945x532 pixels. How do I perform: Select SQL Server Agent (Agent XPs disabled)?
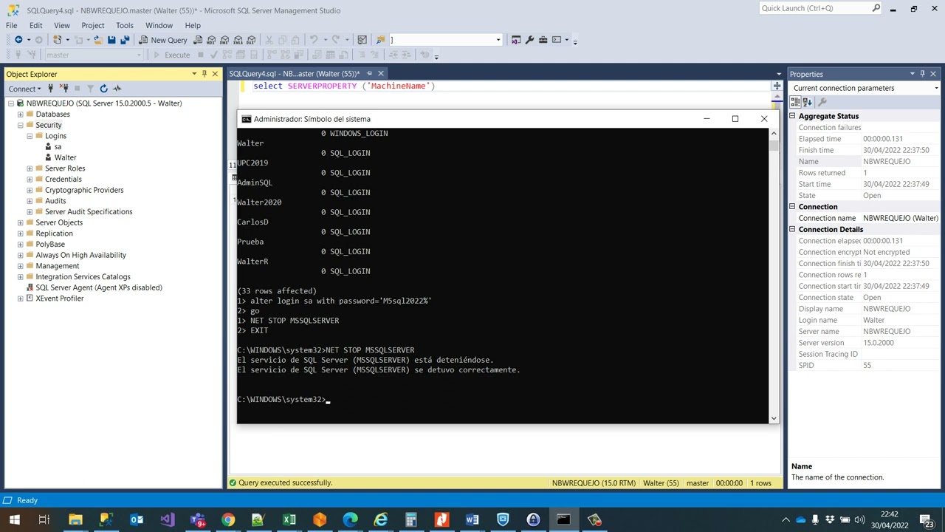click(99, 287)
